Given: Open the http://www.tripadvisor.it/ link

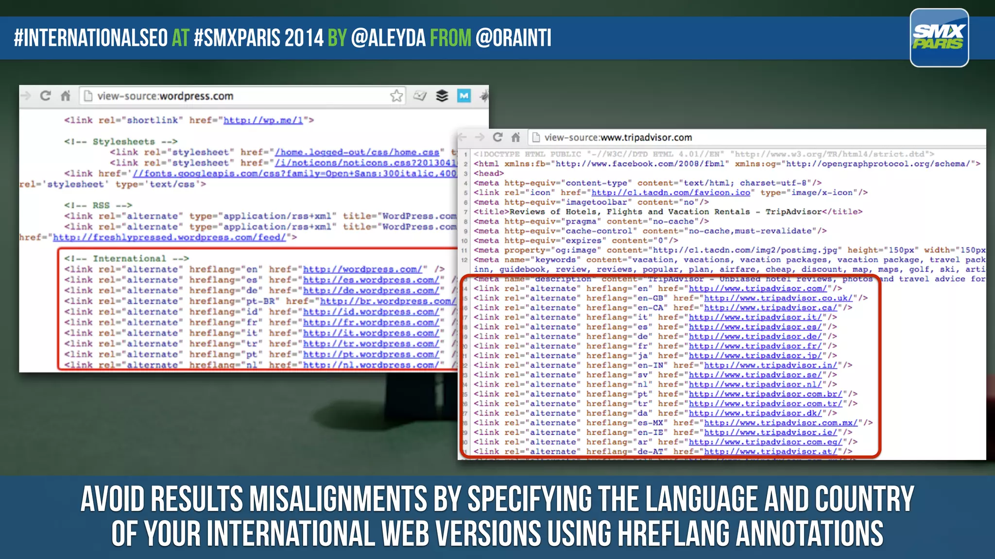Looking at the screenshot, I should click(755, 317).
